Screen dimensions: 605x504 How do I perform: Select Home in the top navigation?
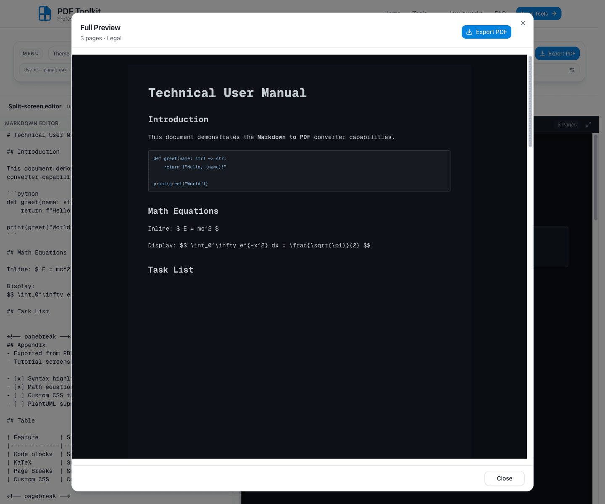[x=392, y=13]
